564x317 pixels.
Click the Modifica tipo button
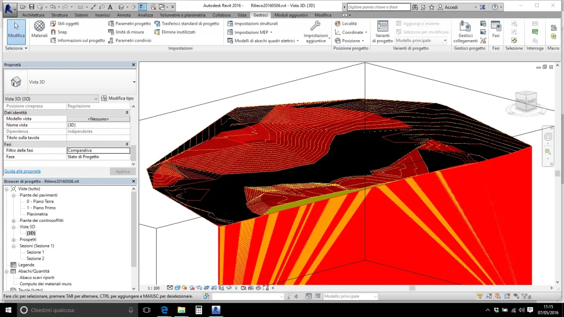[x=117, y=98]
